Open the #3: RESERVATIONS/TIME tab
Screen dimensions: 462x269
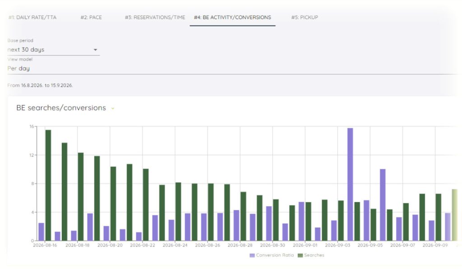[155, 18]
